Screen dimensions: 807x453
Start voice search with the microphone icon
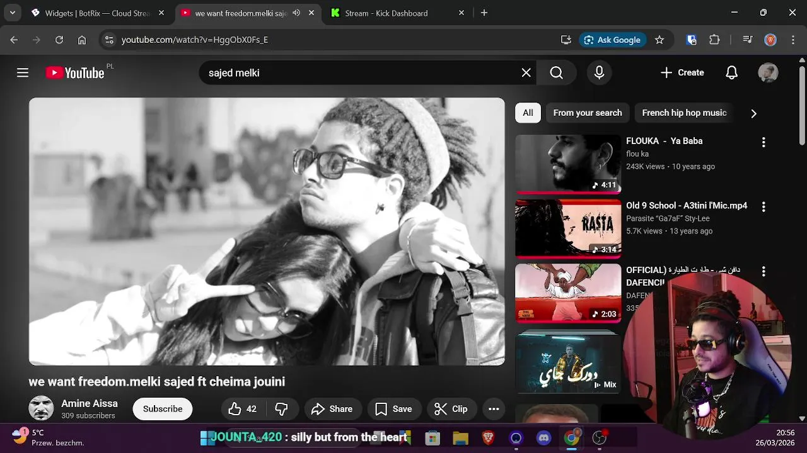pyautogui.click(x=599, y=73)
